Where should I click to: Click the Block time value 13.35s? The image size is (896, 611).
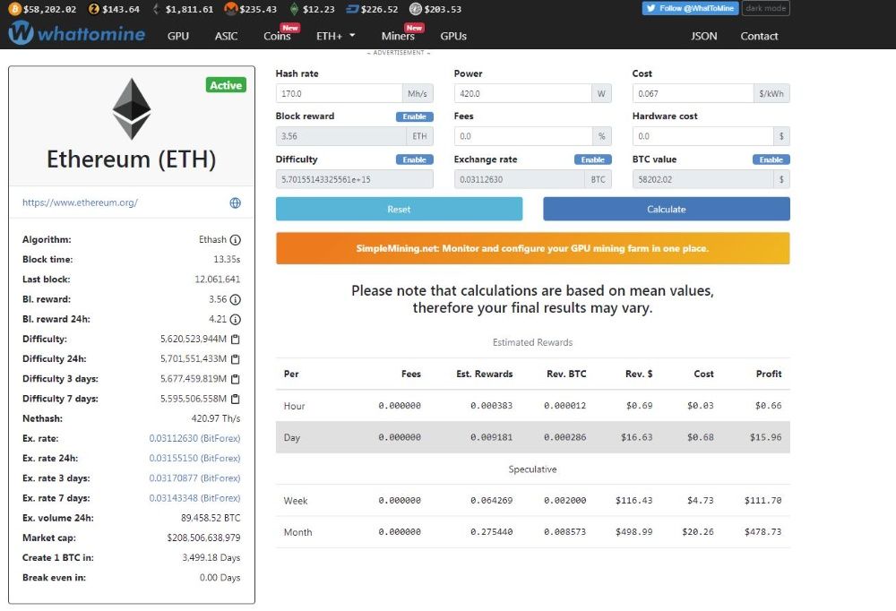point(227,260)
